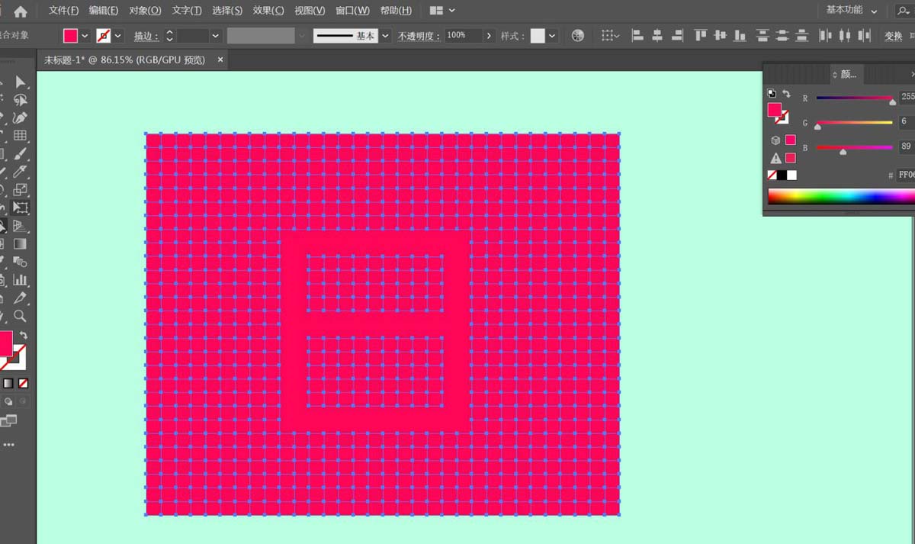Select the Eyedropper tool
The image size is (915, 544).
coord(19,170)
